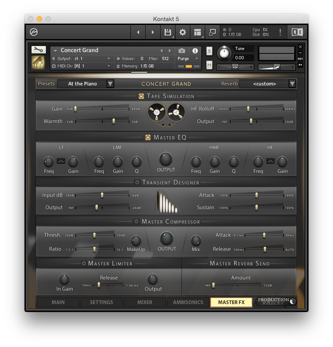Open Reverb custom dropdown arrow

(292, 84)
